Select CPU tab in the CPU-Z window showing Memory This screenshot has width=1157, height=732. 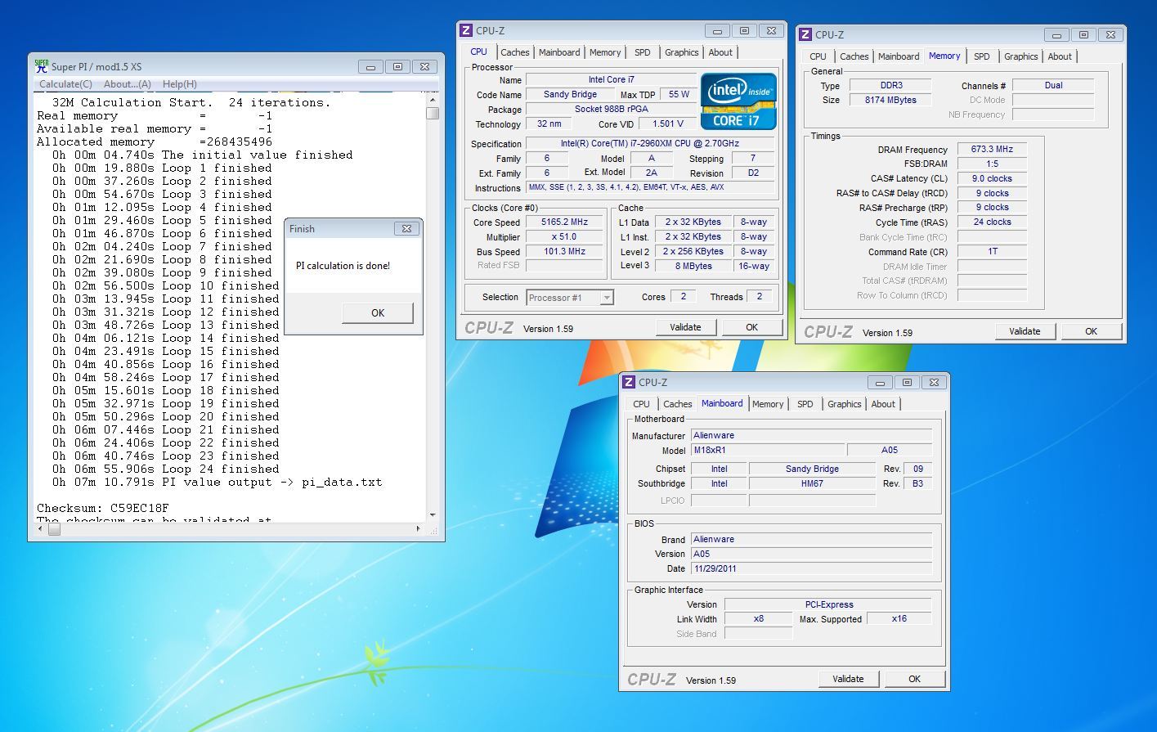pos(818,56)
